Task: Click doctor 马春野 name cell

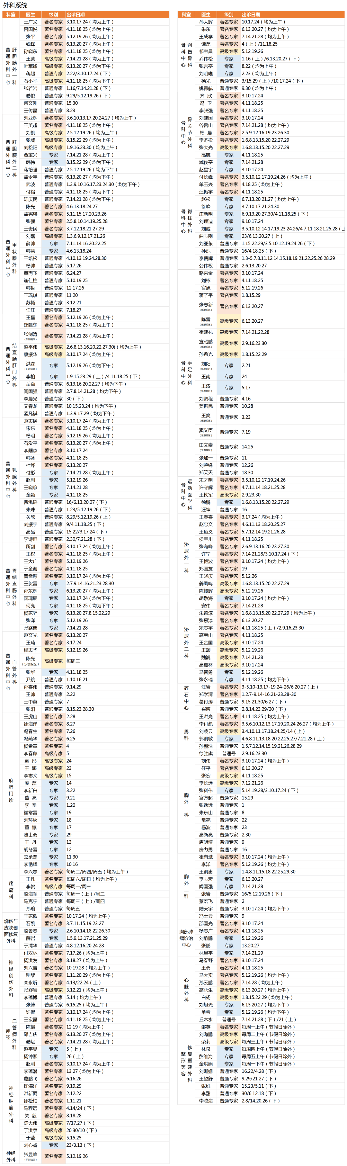Action: pos(206,961)
